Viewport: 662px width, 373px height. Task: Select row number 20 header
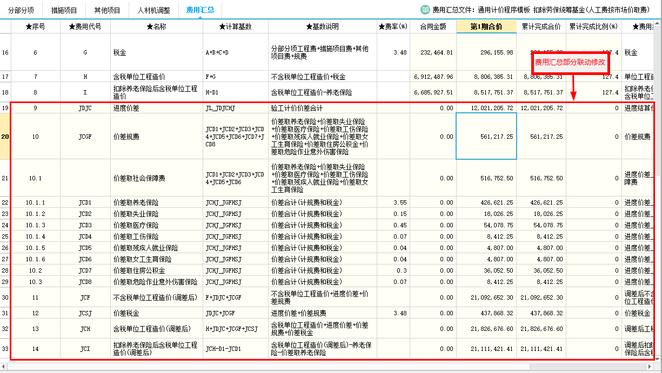point(5,137)
